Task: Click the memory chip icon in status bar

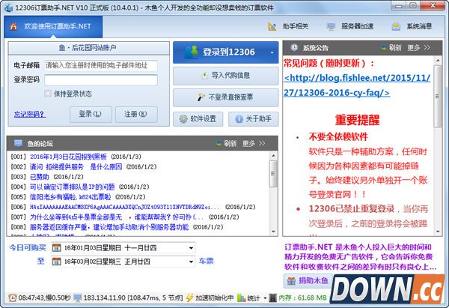Action: (x=273, y=298)
